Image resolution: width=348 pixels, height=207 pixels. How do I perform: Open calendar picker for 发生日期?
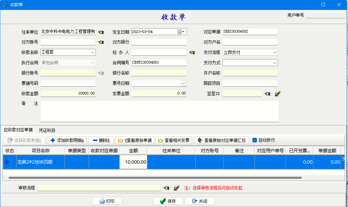181,32
